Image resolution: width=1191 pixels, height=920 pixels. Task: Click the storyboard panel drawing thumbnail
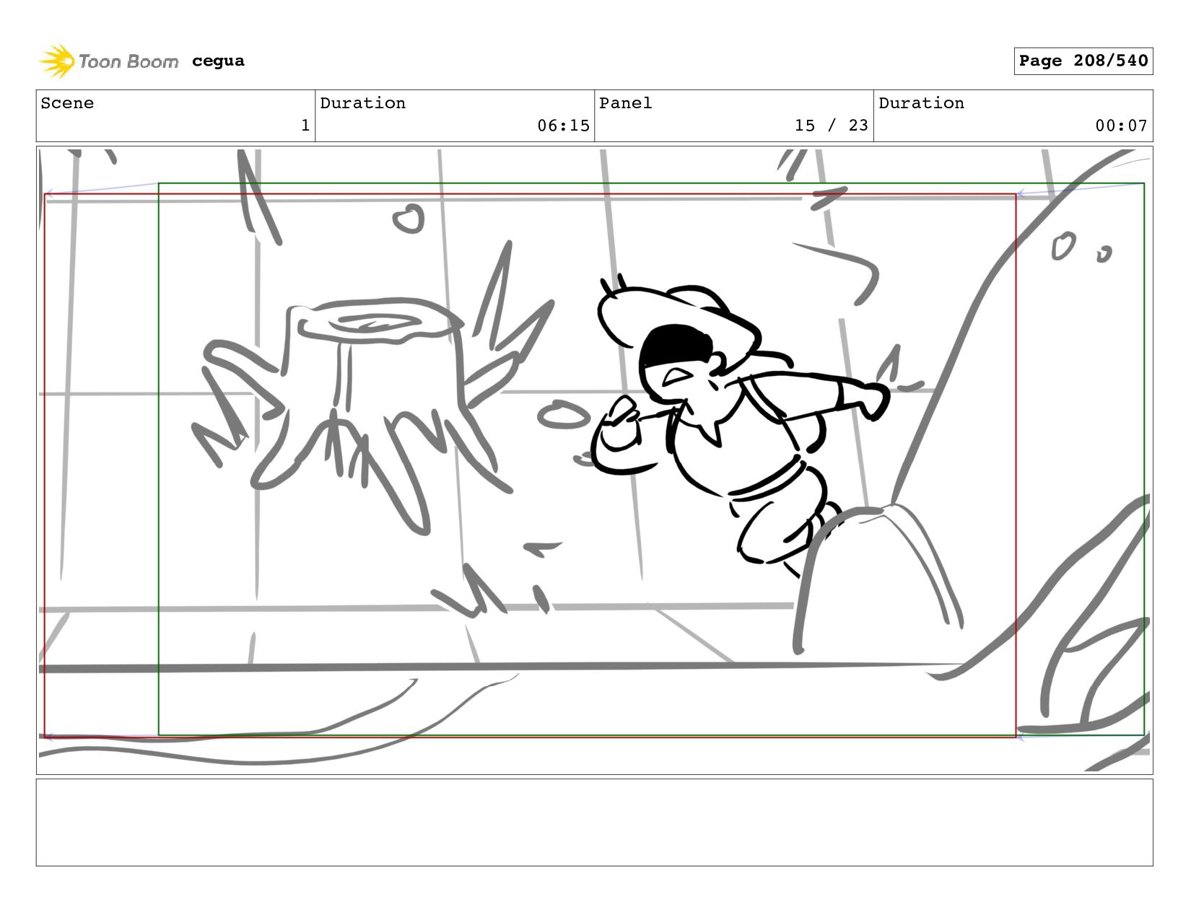[595, 460]
